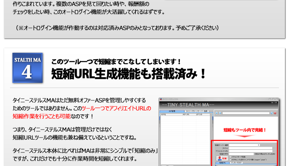Switch to the アンカー付リンク tab
This screenshot has width=289, height=166.
click(x=236, y=163)
